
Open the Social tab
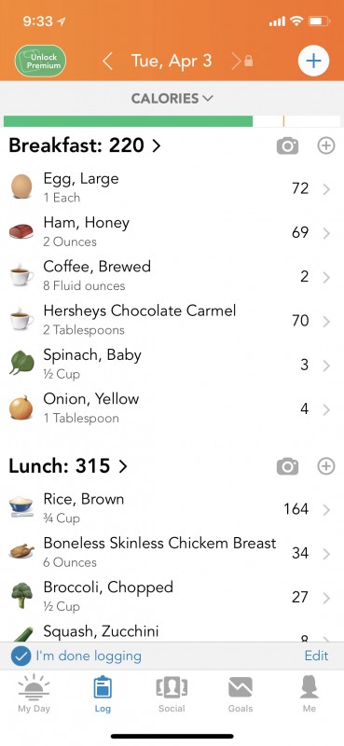tap(172, 694)
